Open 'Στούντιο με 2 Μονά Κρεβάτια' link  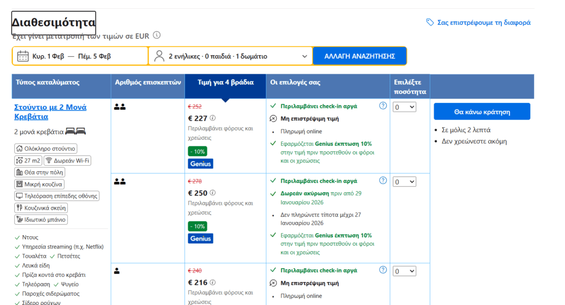[x=50, y=112]
